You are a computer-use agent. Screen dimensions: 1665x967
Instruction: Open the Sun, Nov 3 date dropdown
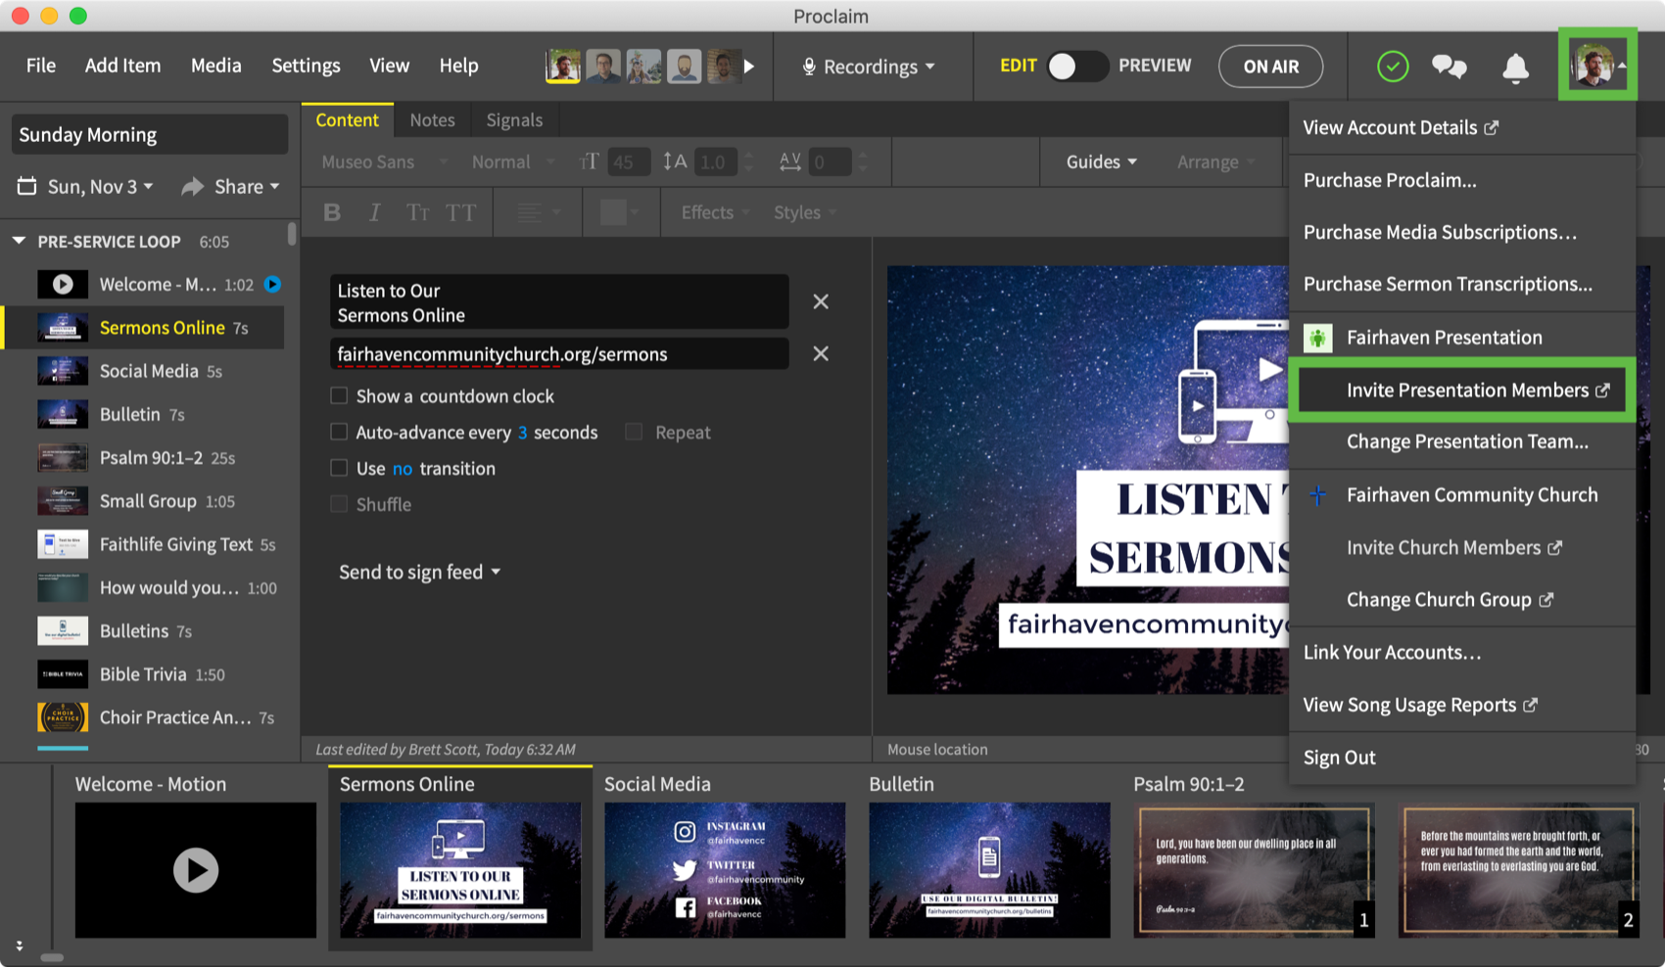click(100, 186)
